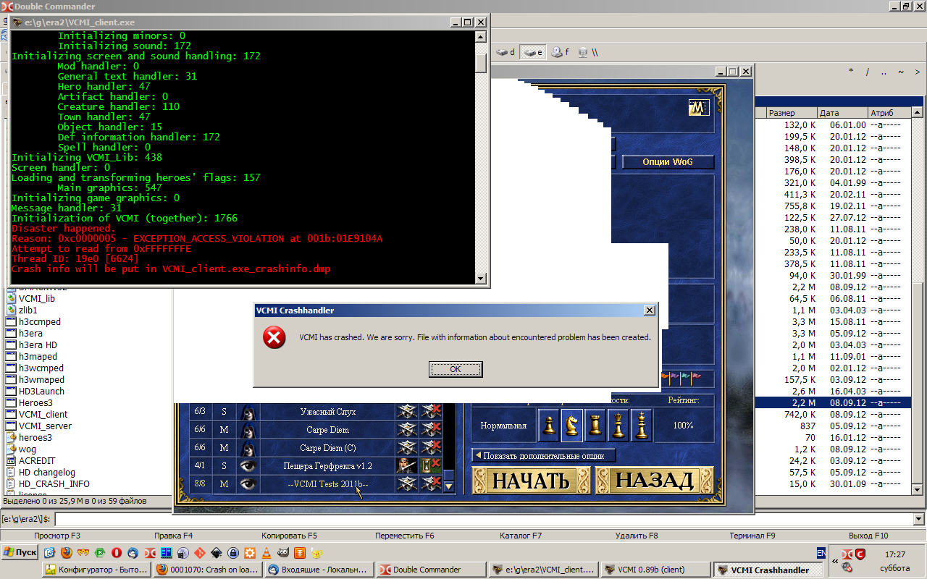Expand Показать дополнительные опции
The height and width of the screenshot is (579, 927).
point(544,455)
